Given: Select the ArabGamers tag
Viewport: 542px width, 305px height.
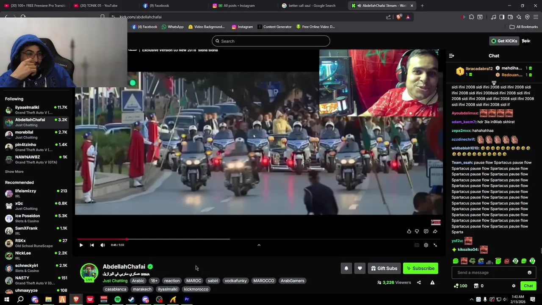Looking at the screenshot, I should (x=293, y=280).
